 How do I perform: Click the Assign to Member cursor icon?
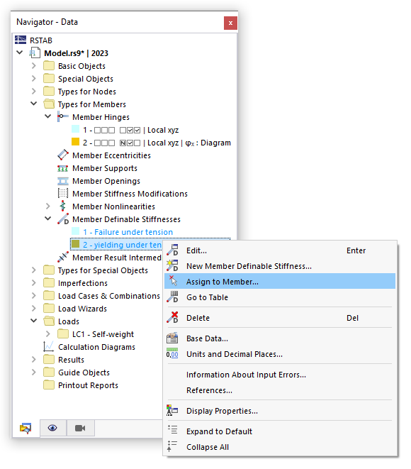(173, 281)
